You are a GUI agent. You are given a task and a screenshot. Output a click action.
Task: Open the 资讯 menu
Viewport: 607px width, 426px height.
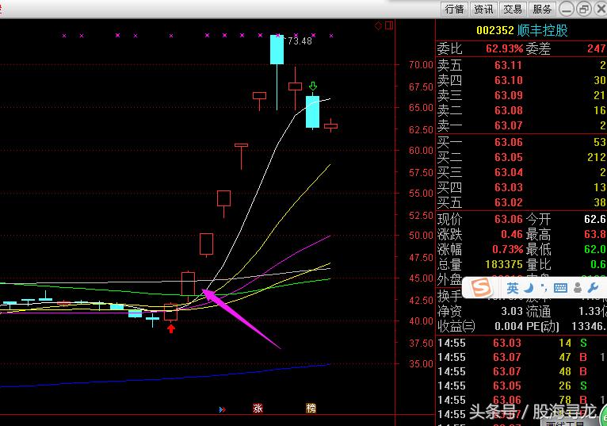coord(483,9)
